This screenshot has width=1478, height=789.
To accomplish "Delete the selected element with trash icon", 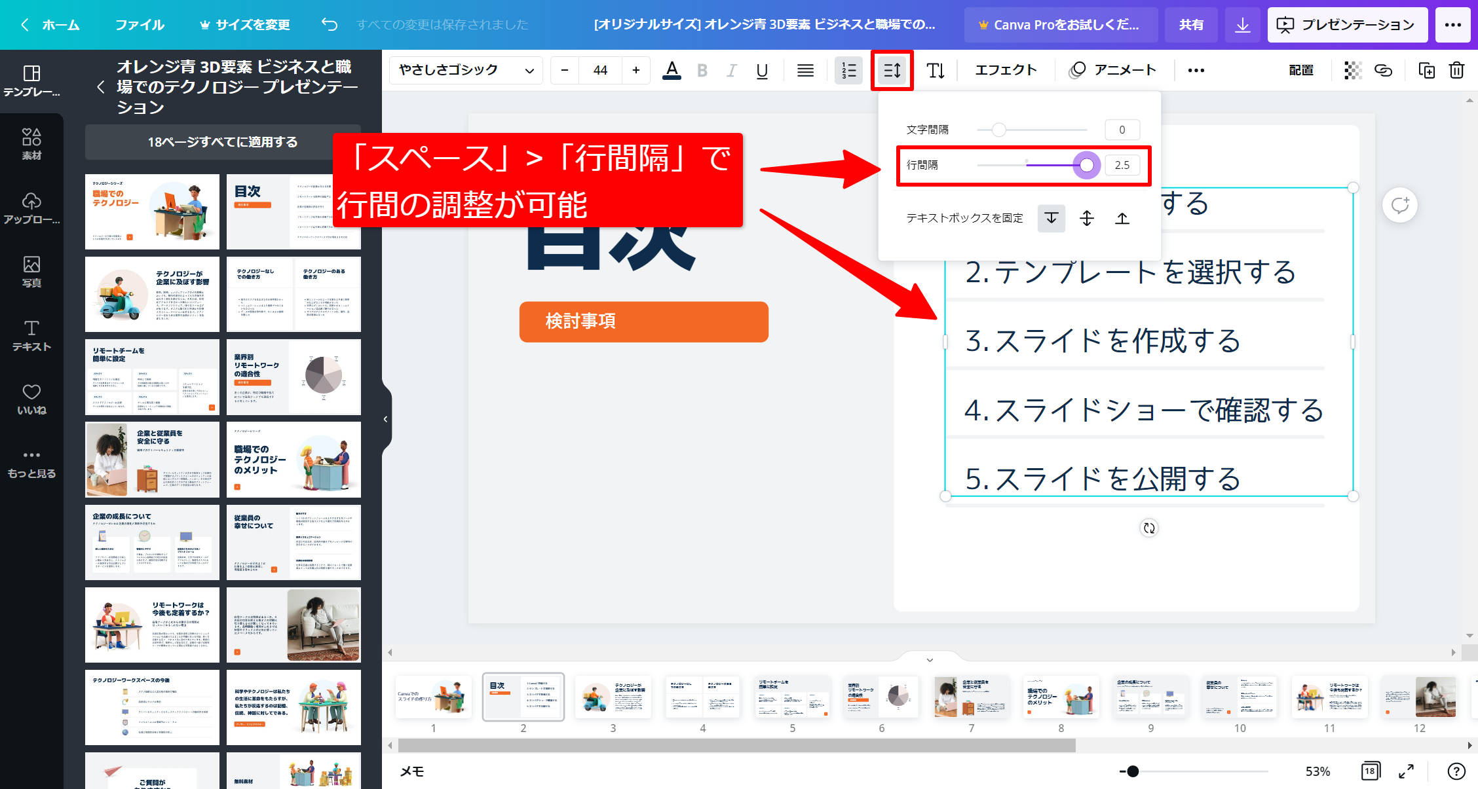I will click(1456, 70).
